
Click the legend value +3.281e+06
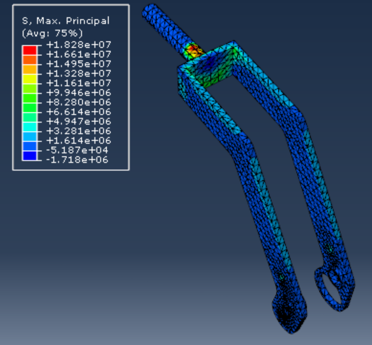78,131
